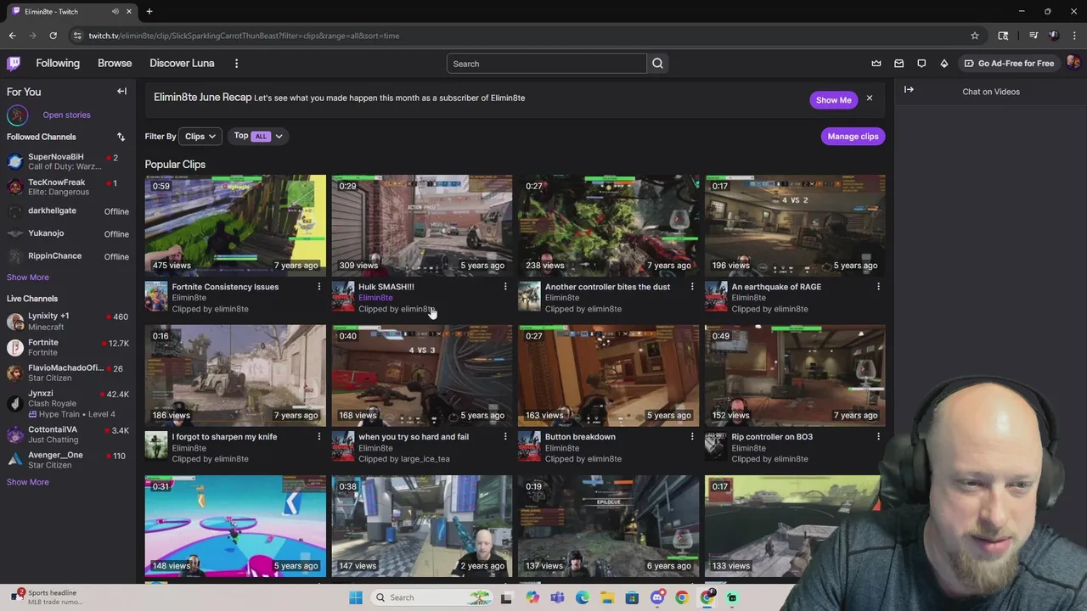Open options for An earthquake of RAGE clip
Screen dimensions: 1087x611
(x=878, y=287)
